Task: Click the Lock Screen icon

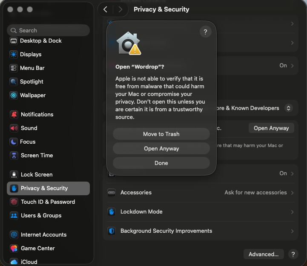Action: [x=14, y=174]
